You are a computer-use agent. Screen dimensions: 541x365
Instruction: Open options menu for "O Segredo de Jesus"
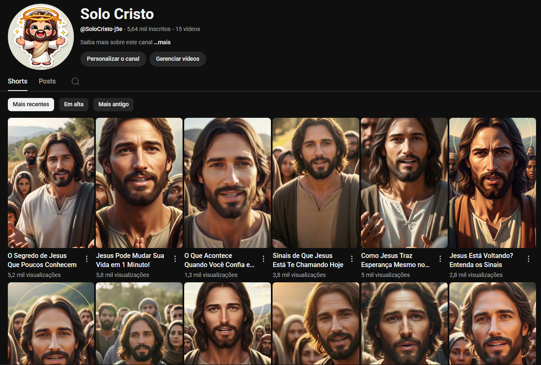[x=87, y=259]
